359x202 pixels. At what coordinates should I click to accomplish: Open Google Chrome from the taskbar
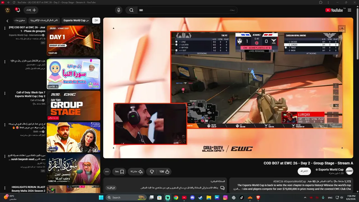click(176, 198)
